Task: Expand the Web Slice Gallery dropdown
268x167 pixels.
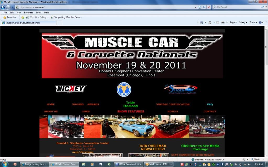Action: 48,17
